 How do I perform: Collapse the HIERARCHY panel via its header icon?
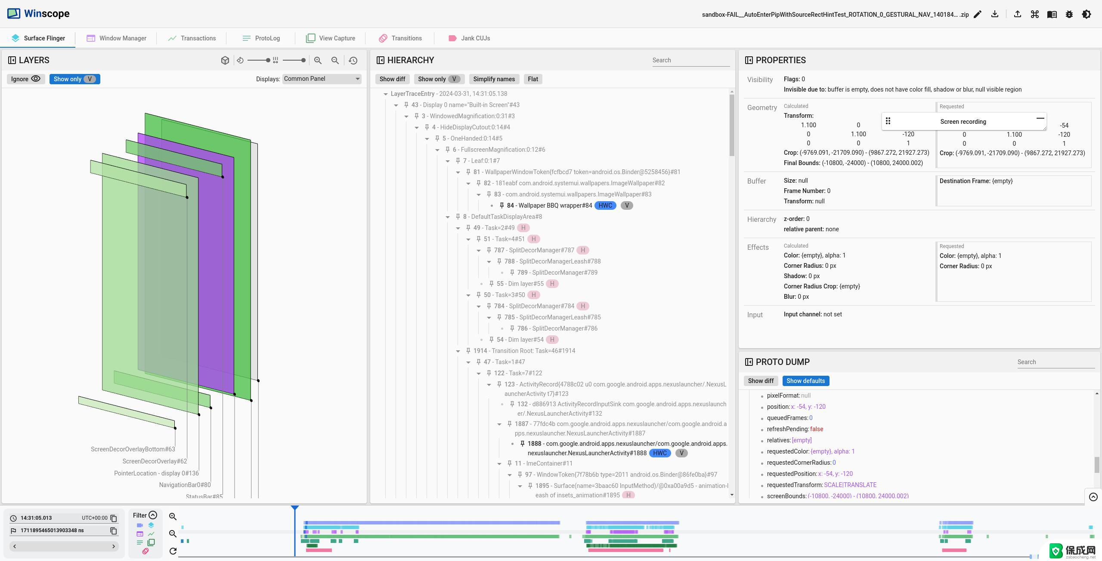click(381, 60)
